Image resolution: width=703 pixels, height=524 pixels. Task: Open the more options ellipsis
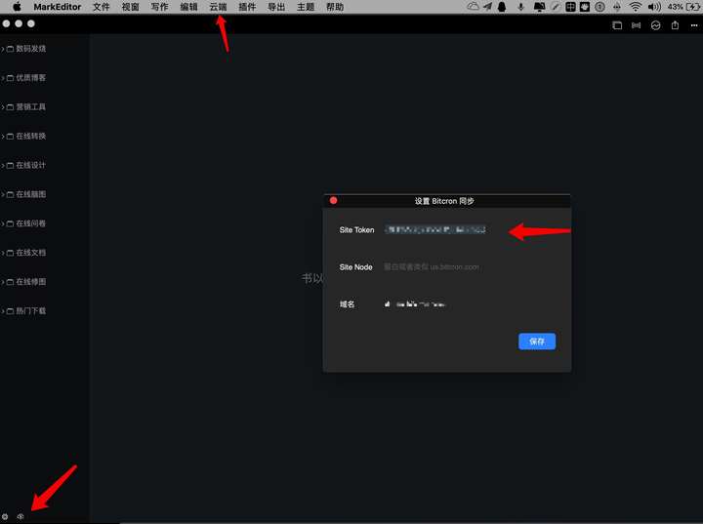coord(694,25)
